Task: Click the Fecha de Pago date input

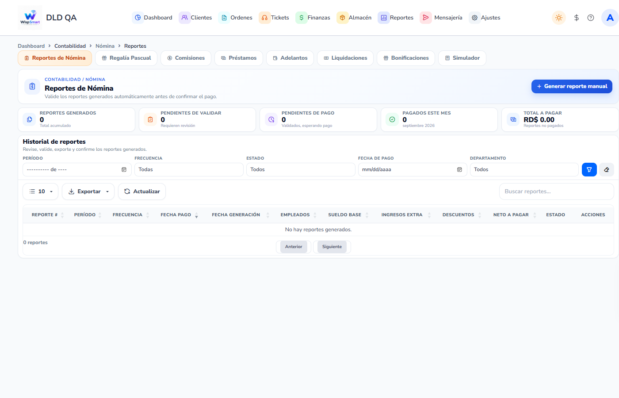Action: pos(413,169)
